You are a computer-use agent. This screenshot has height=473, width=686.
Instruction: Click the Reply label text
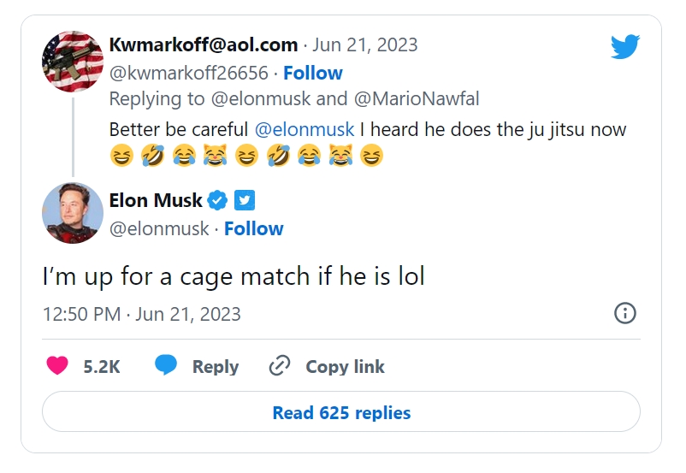(215, 366)
